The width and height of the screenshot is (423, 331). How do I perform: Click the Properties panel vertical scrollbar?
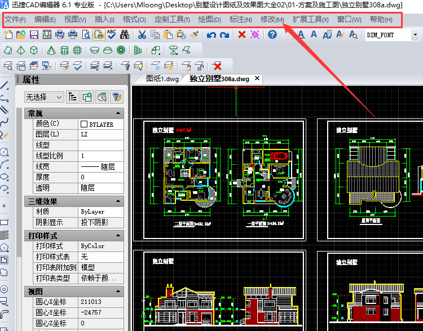point(19,182)
